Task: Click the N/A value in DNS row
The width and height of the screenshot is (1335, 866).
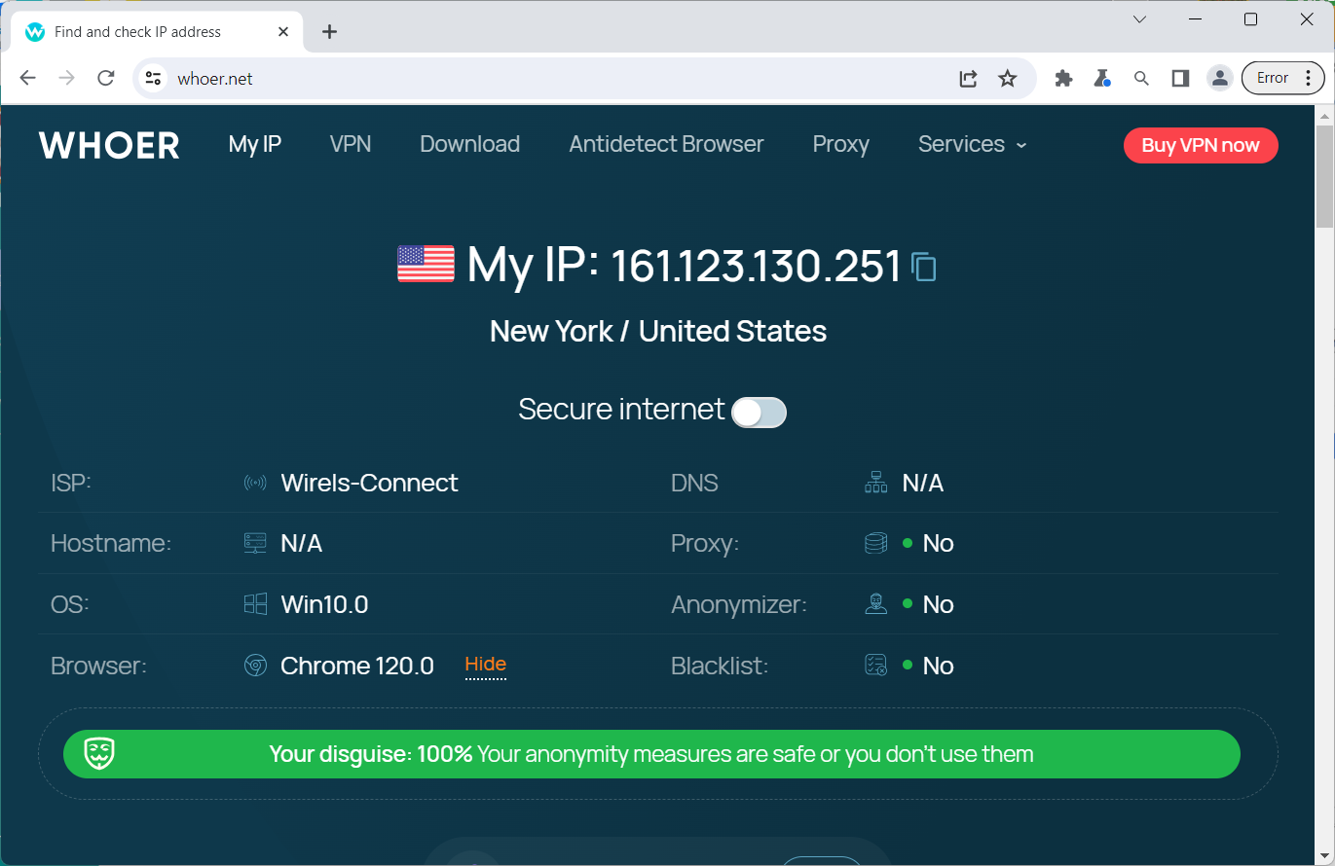Action: click(923, 483)
